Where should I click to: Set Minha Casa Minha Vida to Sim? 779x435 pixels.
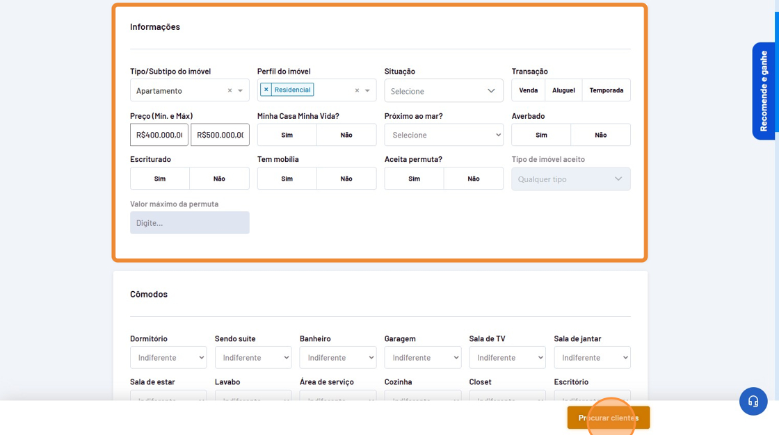(x=287, y=135)
